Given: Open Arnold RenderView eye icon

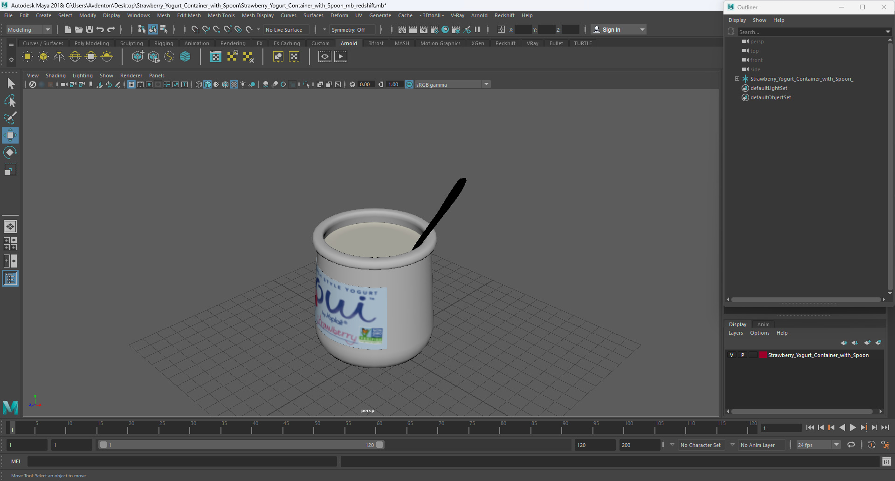Looking at the screenshot, I should pos(325,57).
